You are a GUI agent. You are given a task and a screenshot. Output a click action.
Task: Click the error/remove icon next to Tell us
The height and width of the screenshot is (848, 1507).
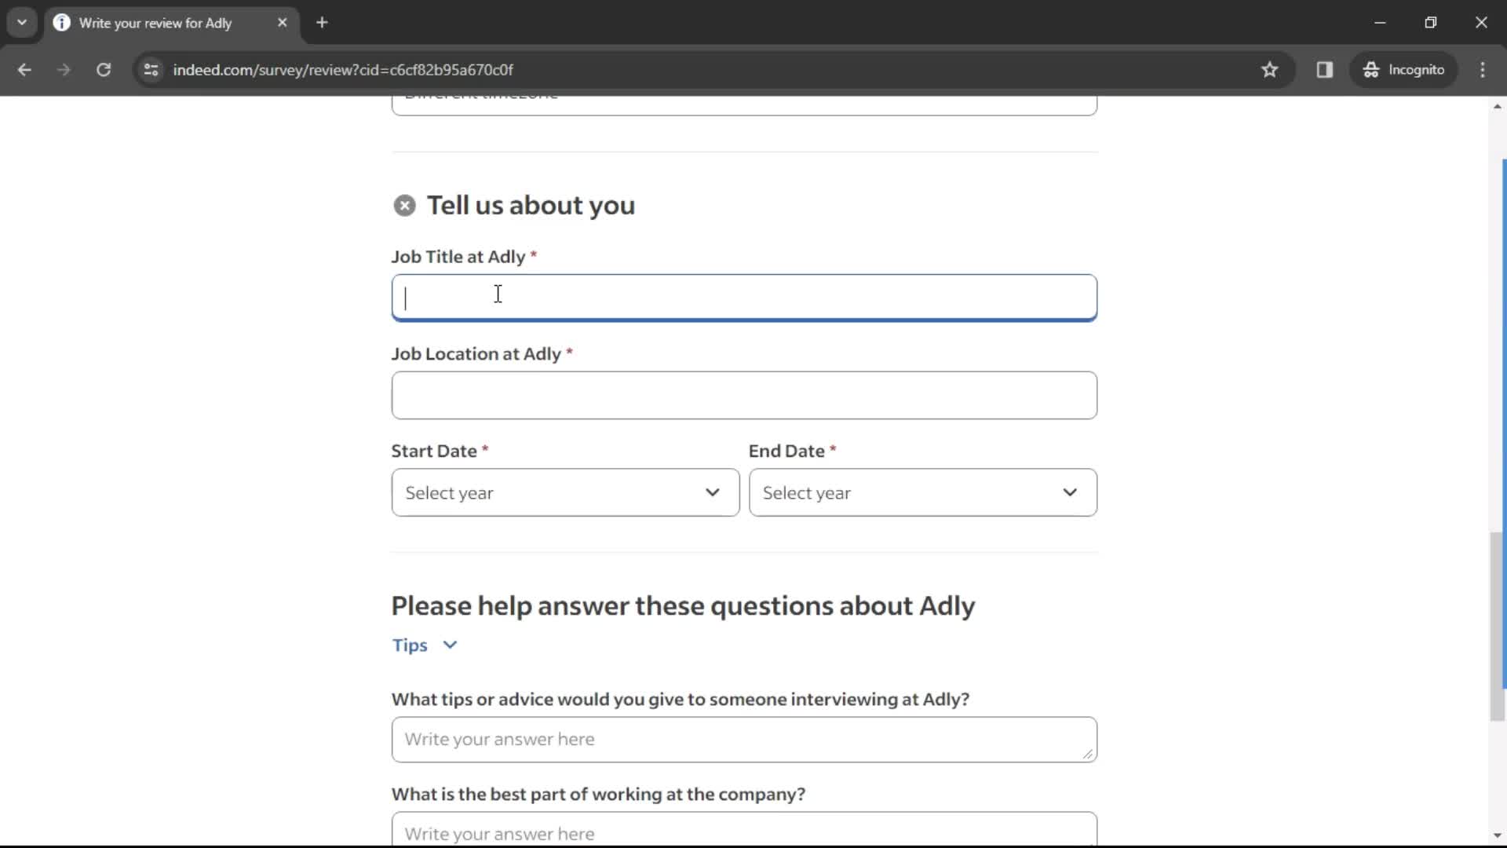click(405, 205)
